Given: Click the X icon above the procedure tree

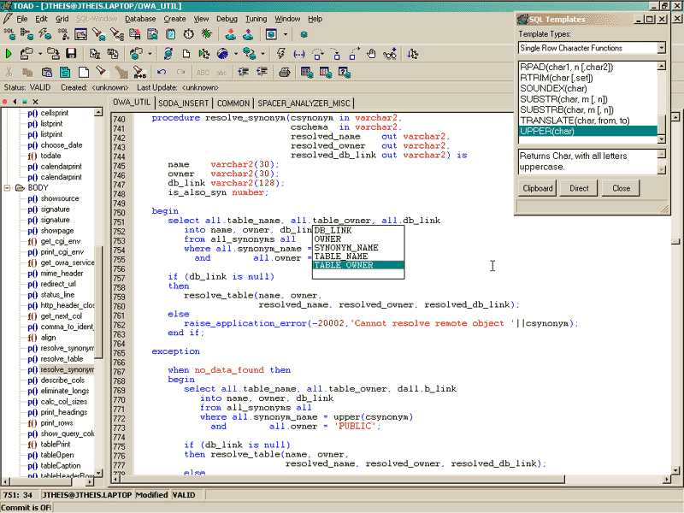Looking at the screenshot, I should click(x=35, y=101).
